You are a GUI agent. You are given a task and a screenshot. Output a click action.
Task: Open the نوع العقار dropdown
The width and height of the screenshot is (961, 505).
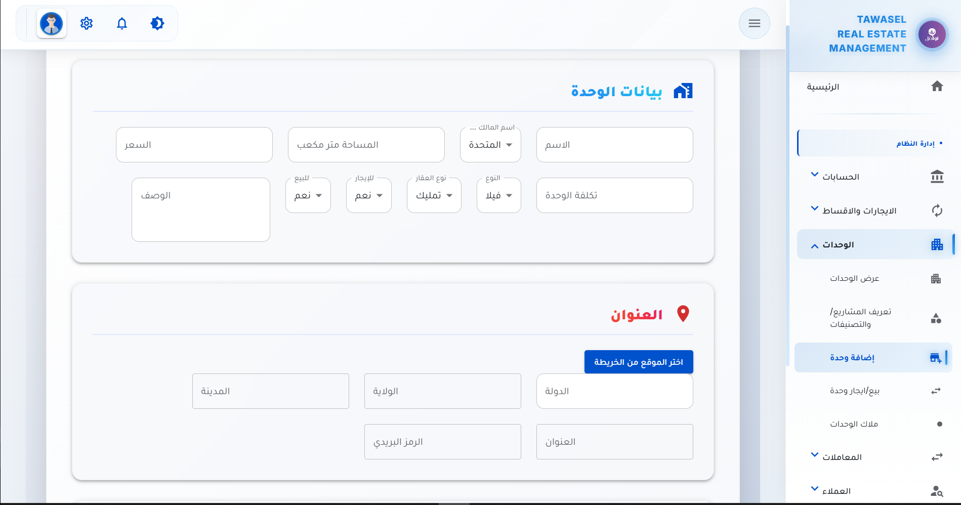coord(434,195)
